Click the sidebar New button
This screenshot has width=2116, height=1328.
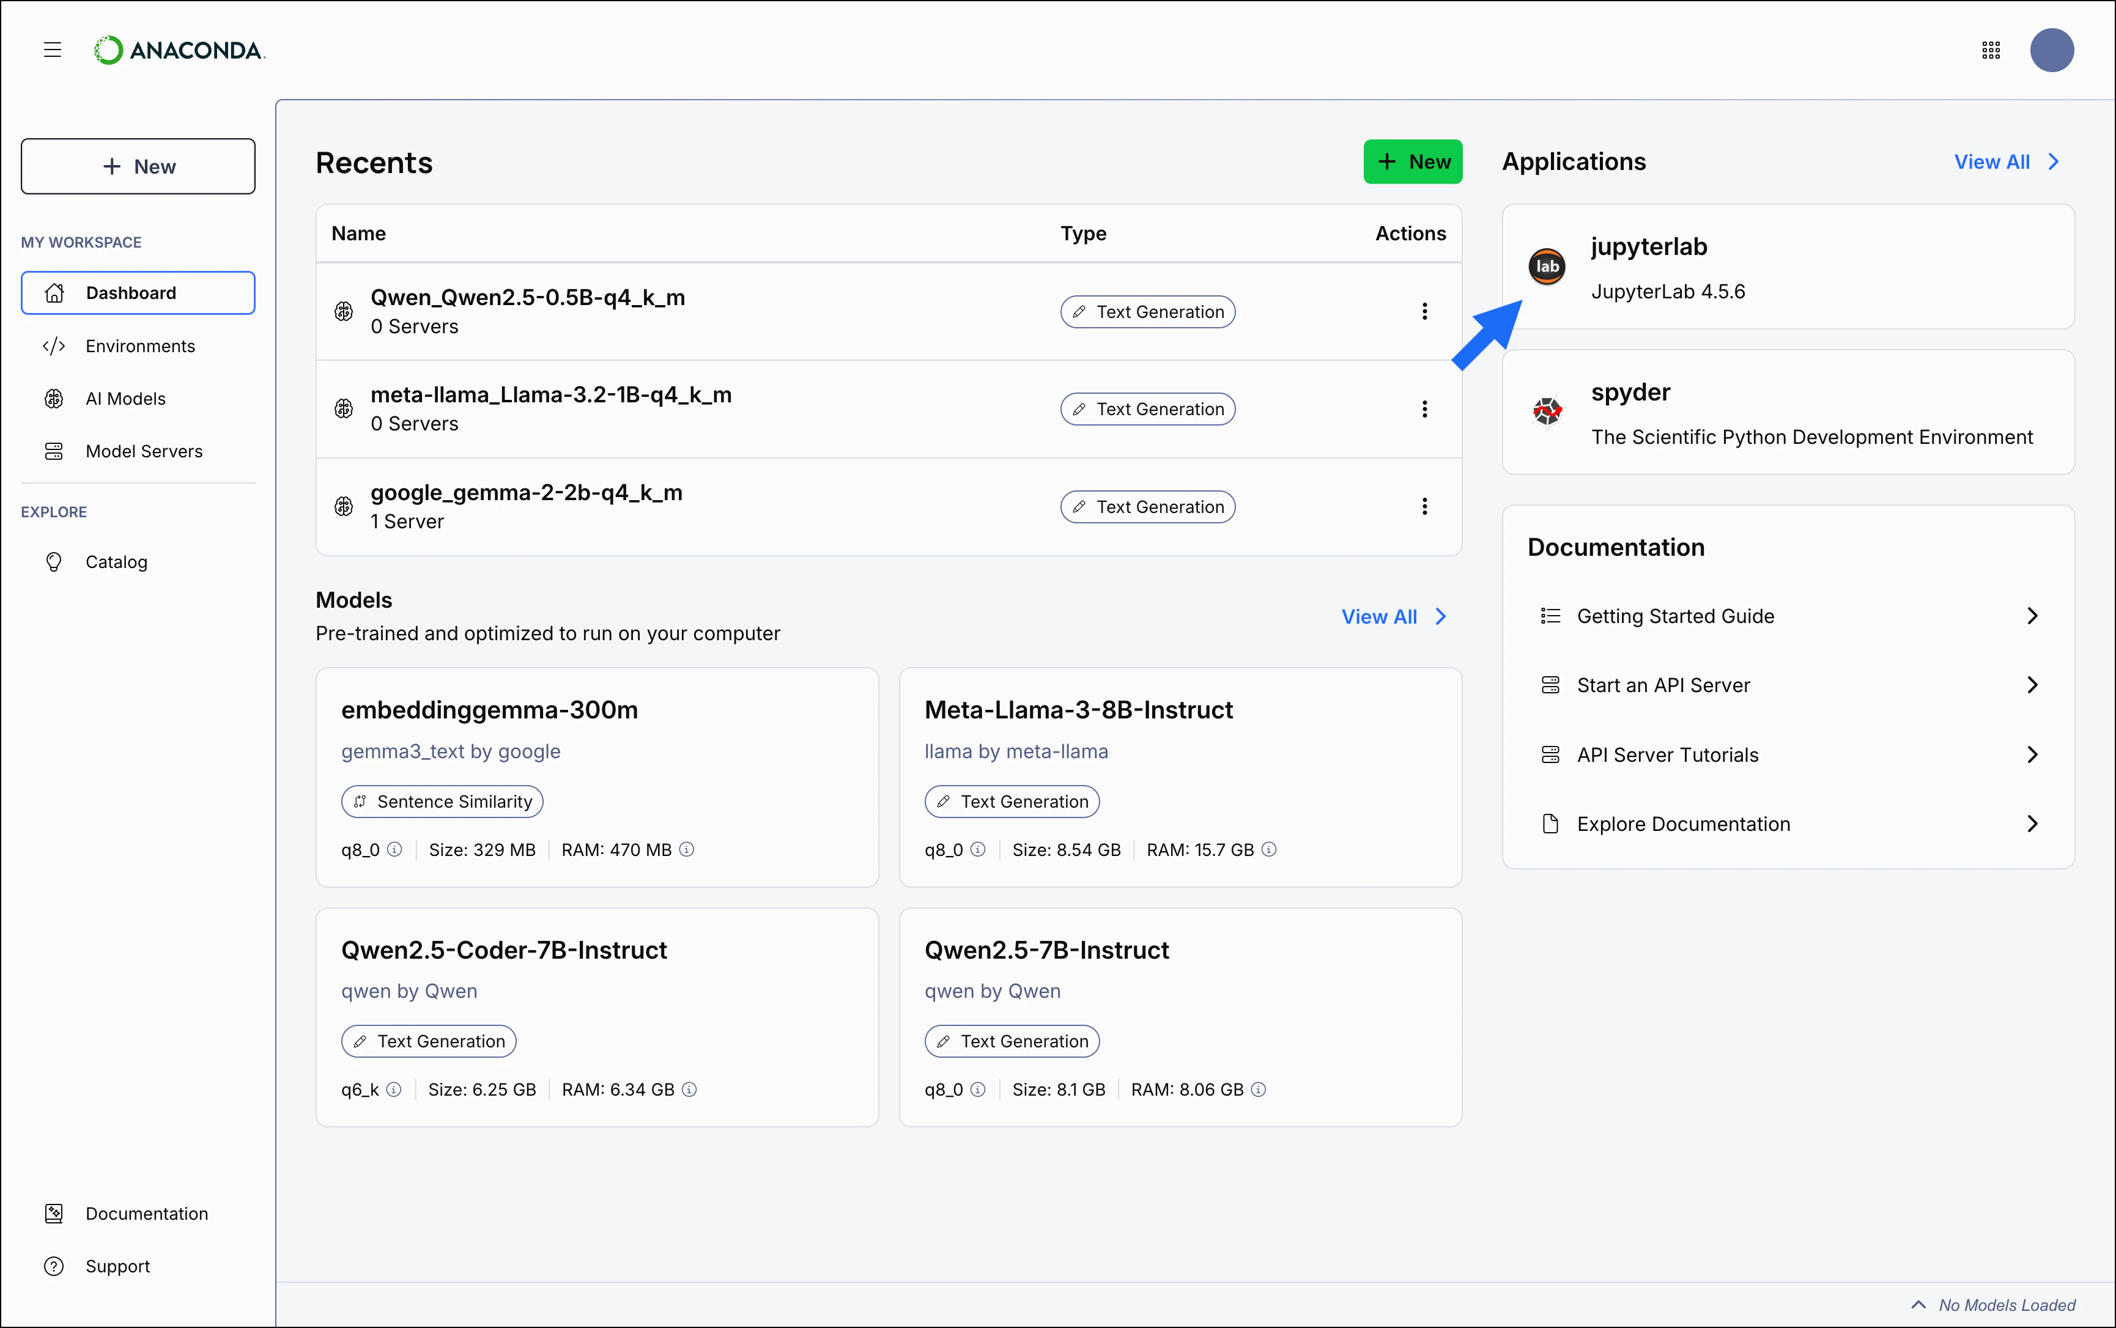(x=138, y=166)
